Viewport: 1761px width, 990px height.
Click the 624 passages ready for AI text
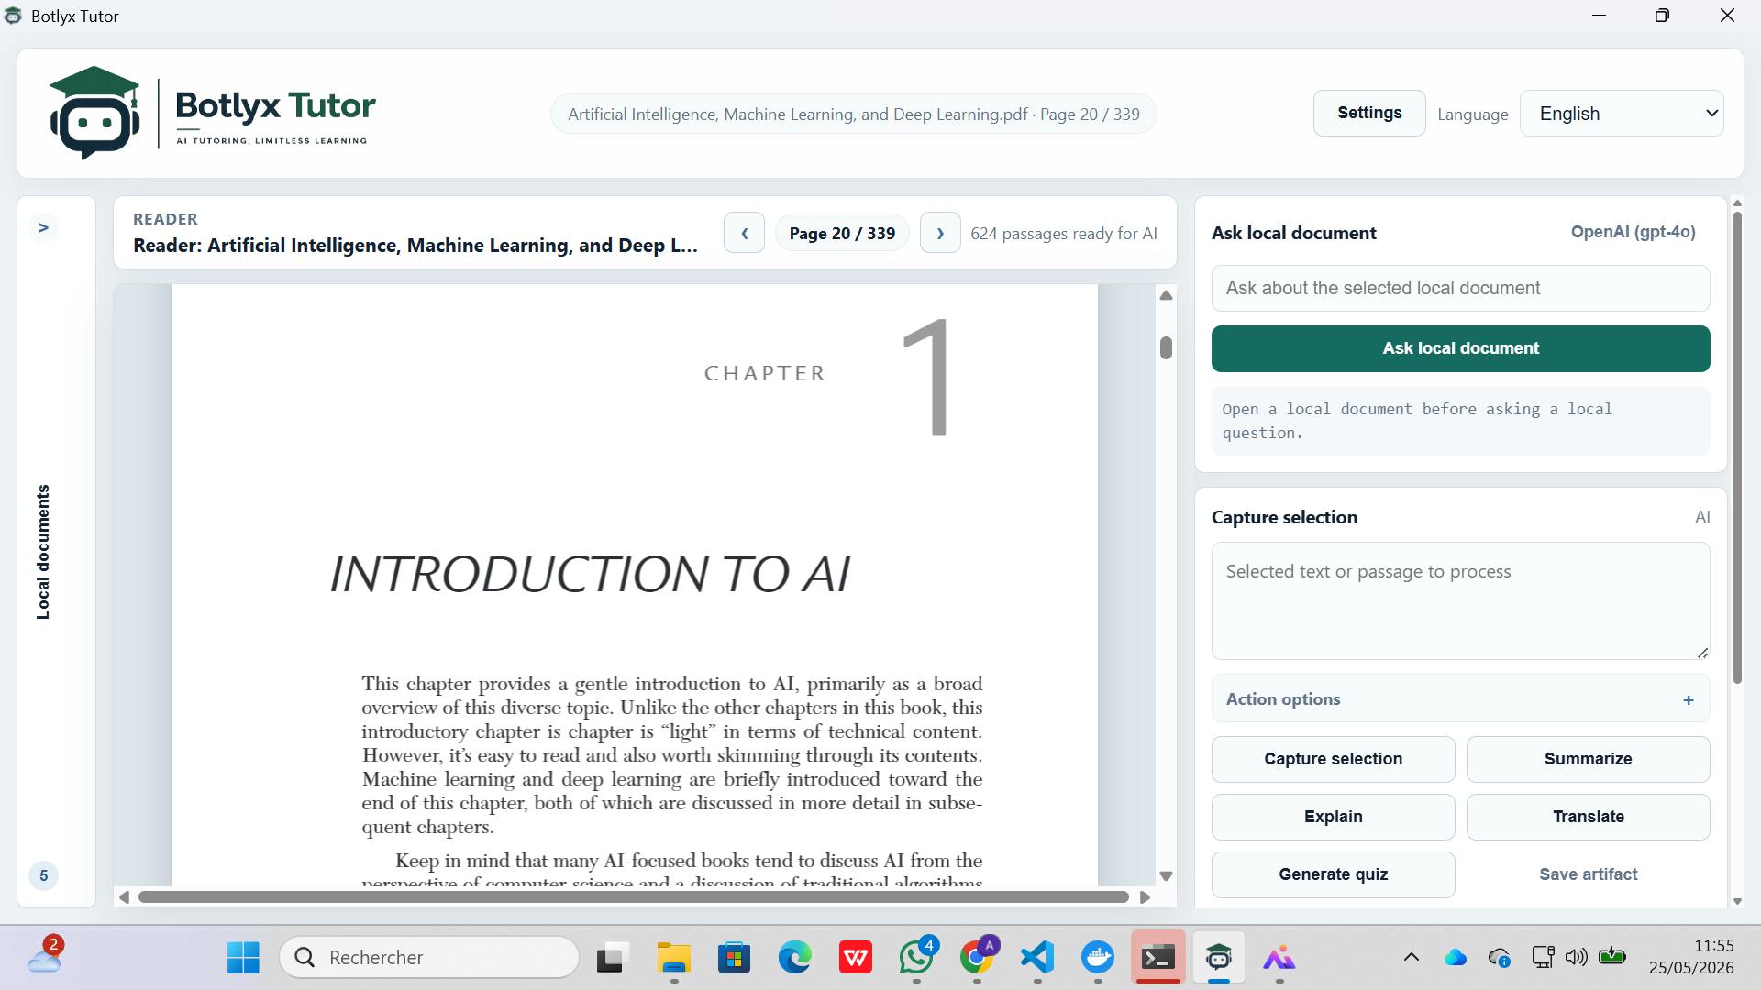click(x=1064, y=234)
